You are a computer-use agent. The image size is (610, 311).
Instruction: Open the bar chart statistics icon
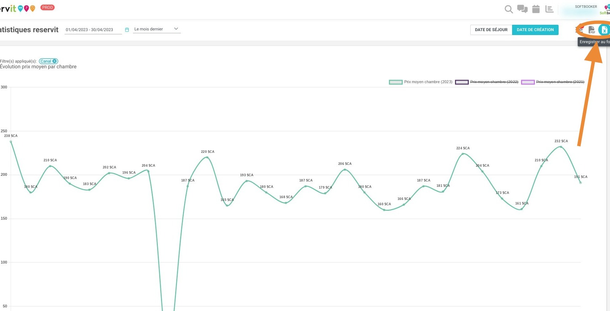pos(549,9)
